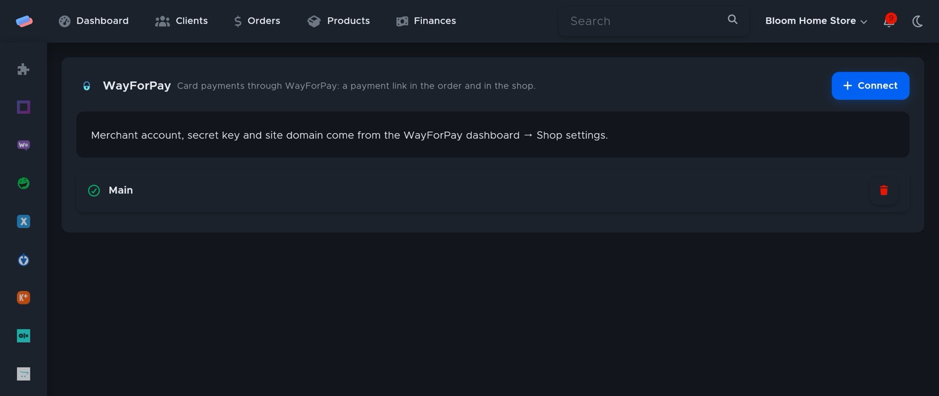Open the orange K+ integration icon

[23, 297]
